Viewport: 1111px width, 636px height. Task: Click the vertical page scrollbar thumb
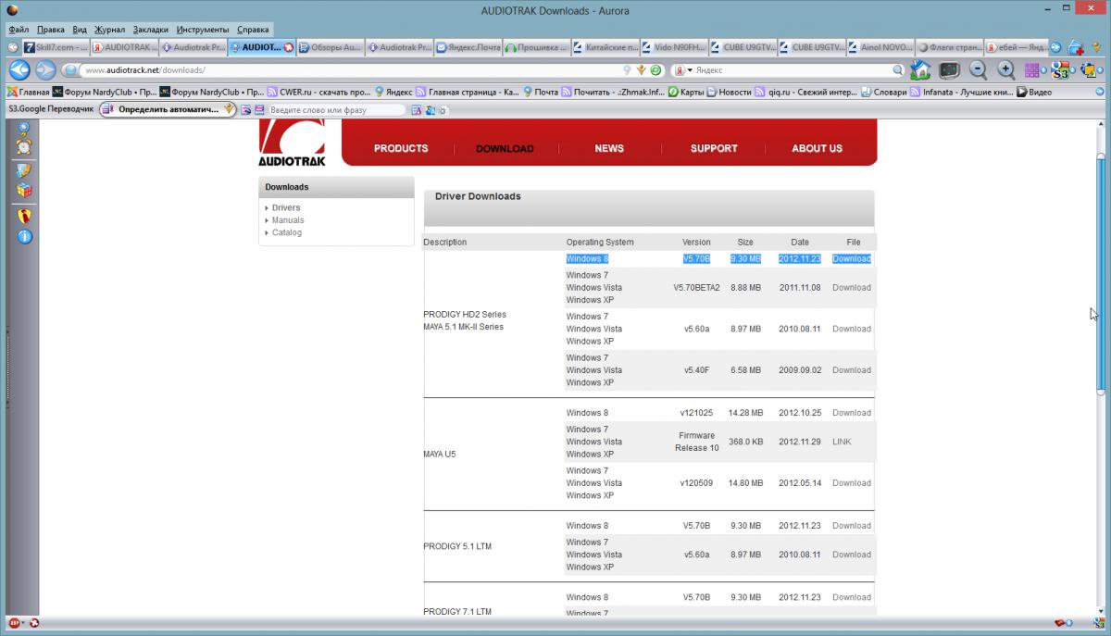point(1101,273)
